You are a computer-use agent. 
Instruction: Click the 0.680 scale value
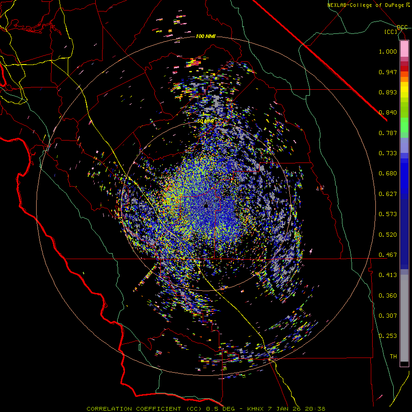pos(388,173)
